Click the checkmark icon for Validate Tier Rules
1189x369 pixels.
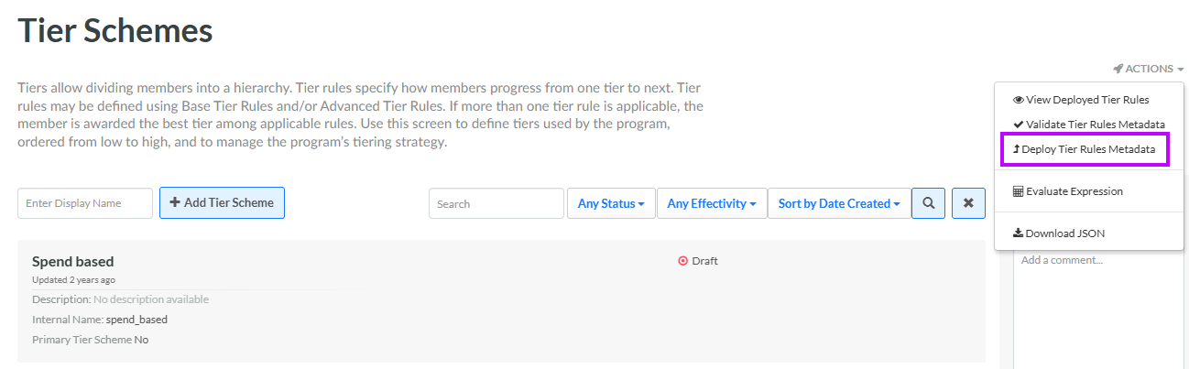click(1018, 124)
